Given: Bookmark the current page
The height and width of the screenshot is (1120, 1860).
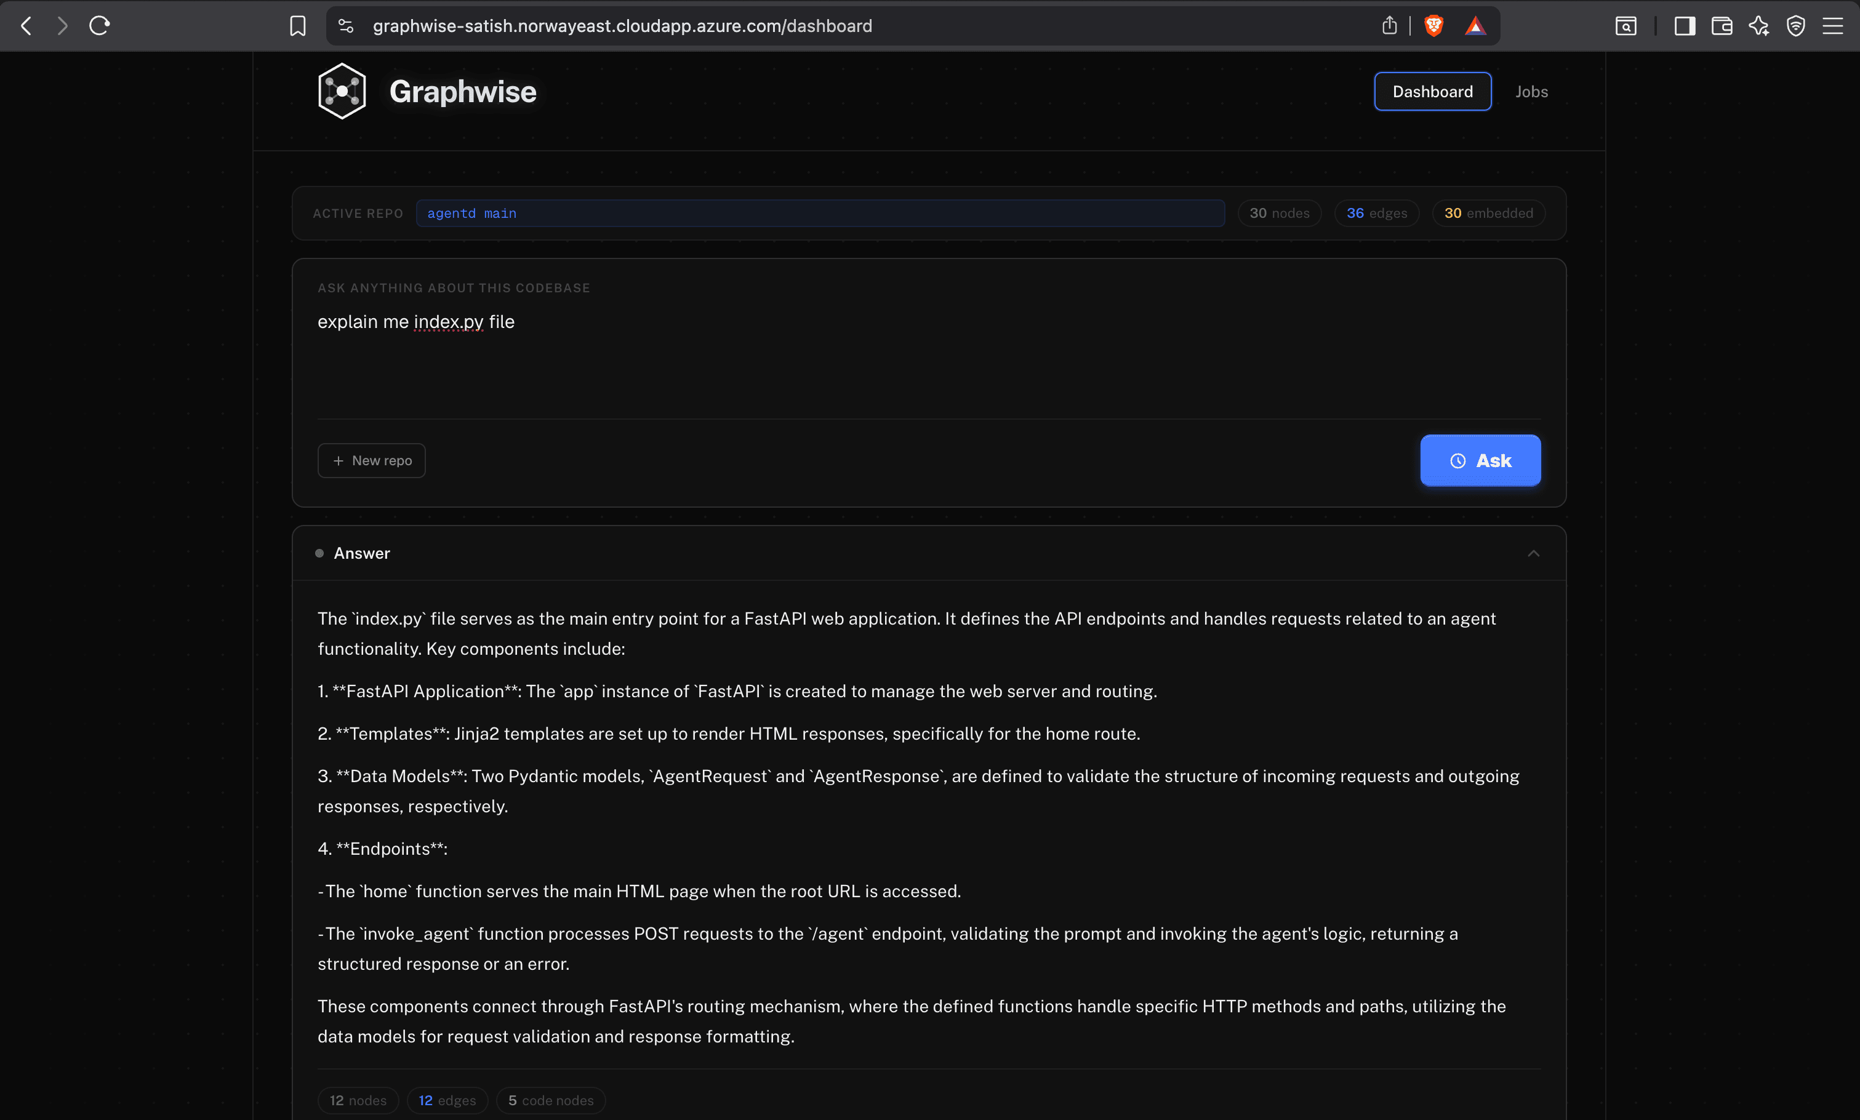Looking at the screenshot, I should (x=297, y=25).
